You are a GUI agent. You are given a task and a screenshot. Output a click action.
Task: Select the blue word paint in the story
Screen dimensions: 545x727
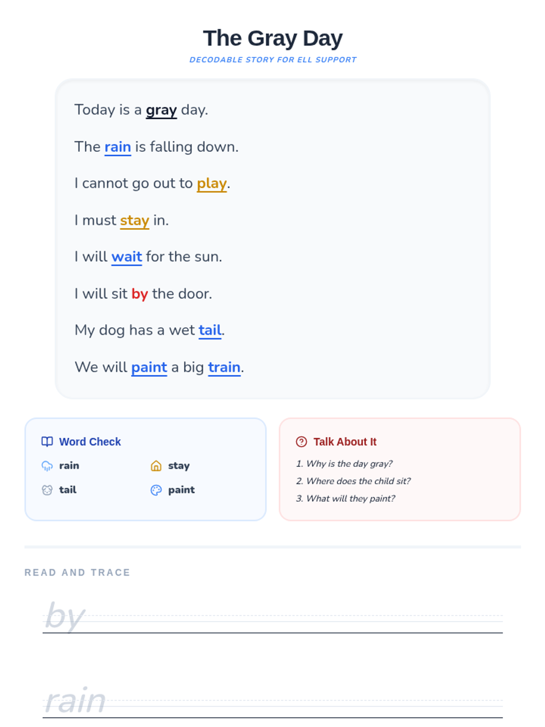click(149, 367)
